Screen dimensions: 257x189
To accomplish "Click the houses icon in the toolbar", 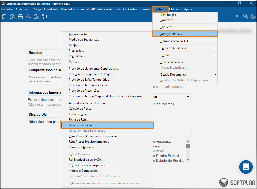I will point(253,17).
